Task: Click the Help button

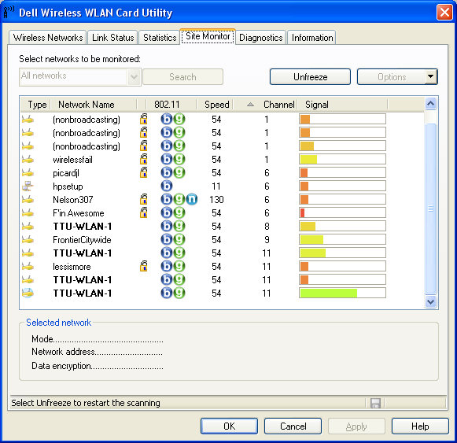Action: (420, 426)
